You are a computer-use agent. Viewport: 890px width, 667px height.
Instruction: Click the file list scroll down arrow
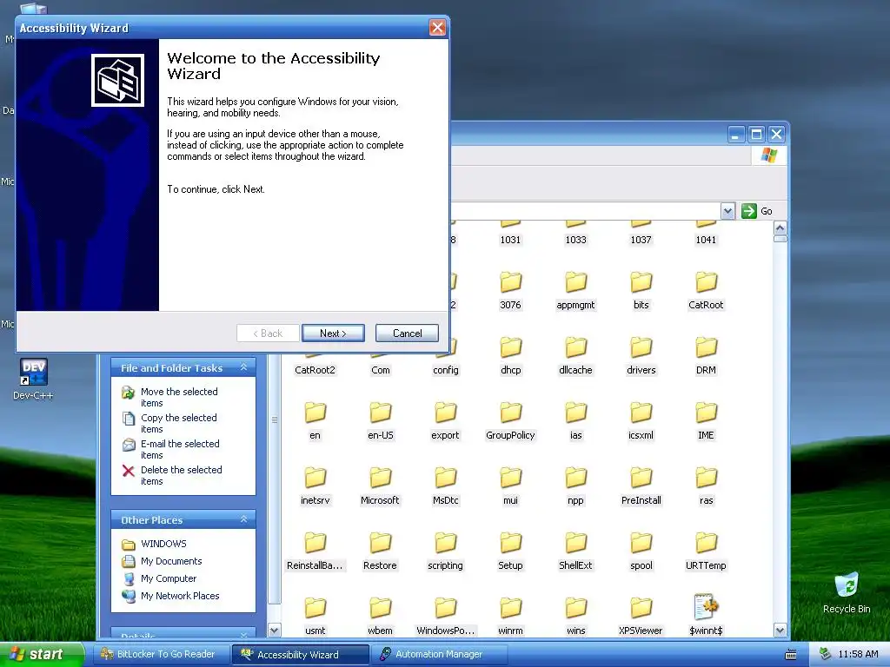(780, 630)
